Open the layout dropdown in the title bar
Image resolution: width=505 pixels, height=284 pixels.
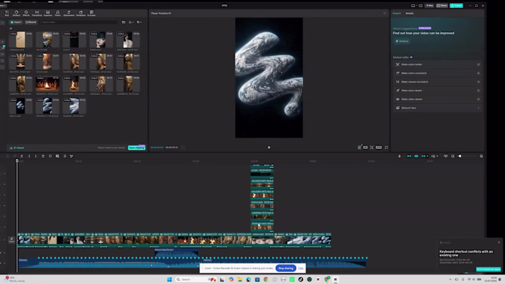(414, 6)
